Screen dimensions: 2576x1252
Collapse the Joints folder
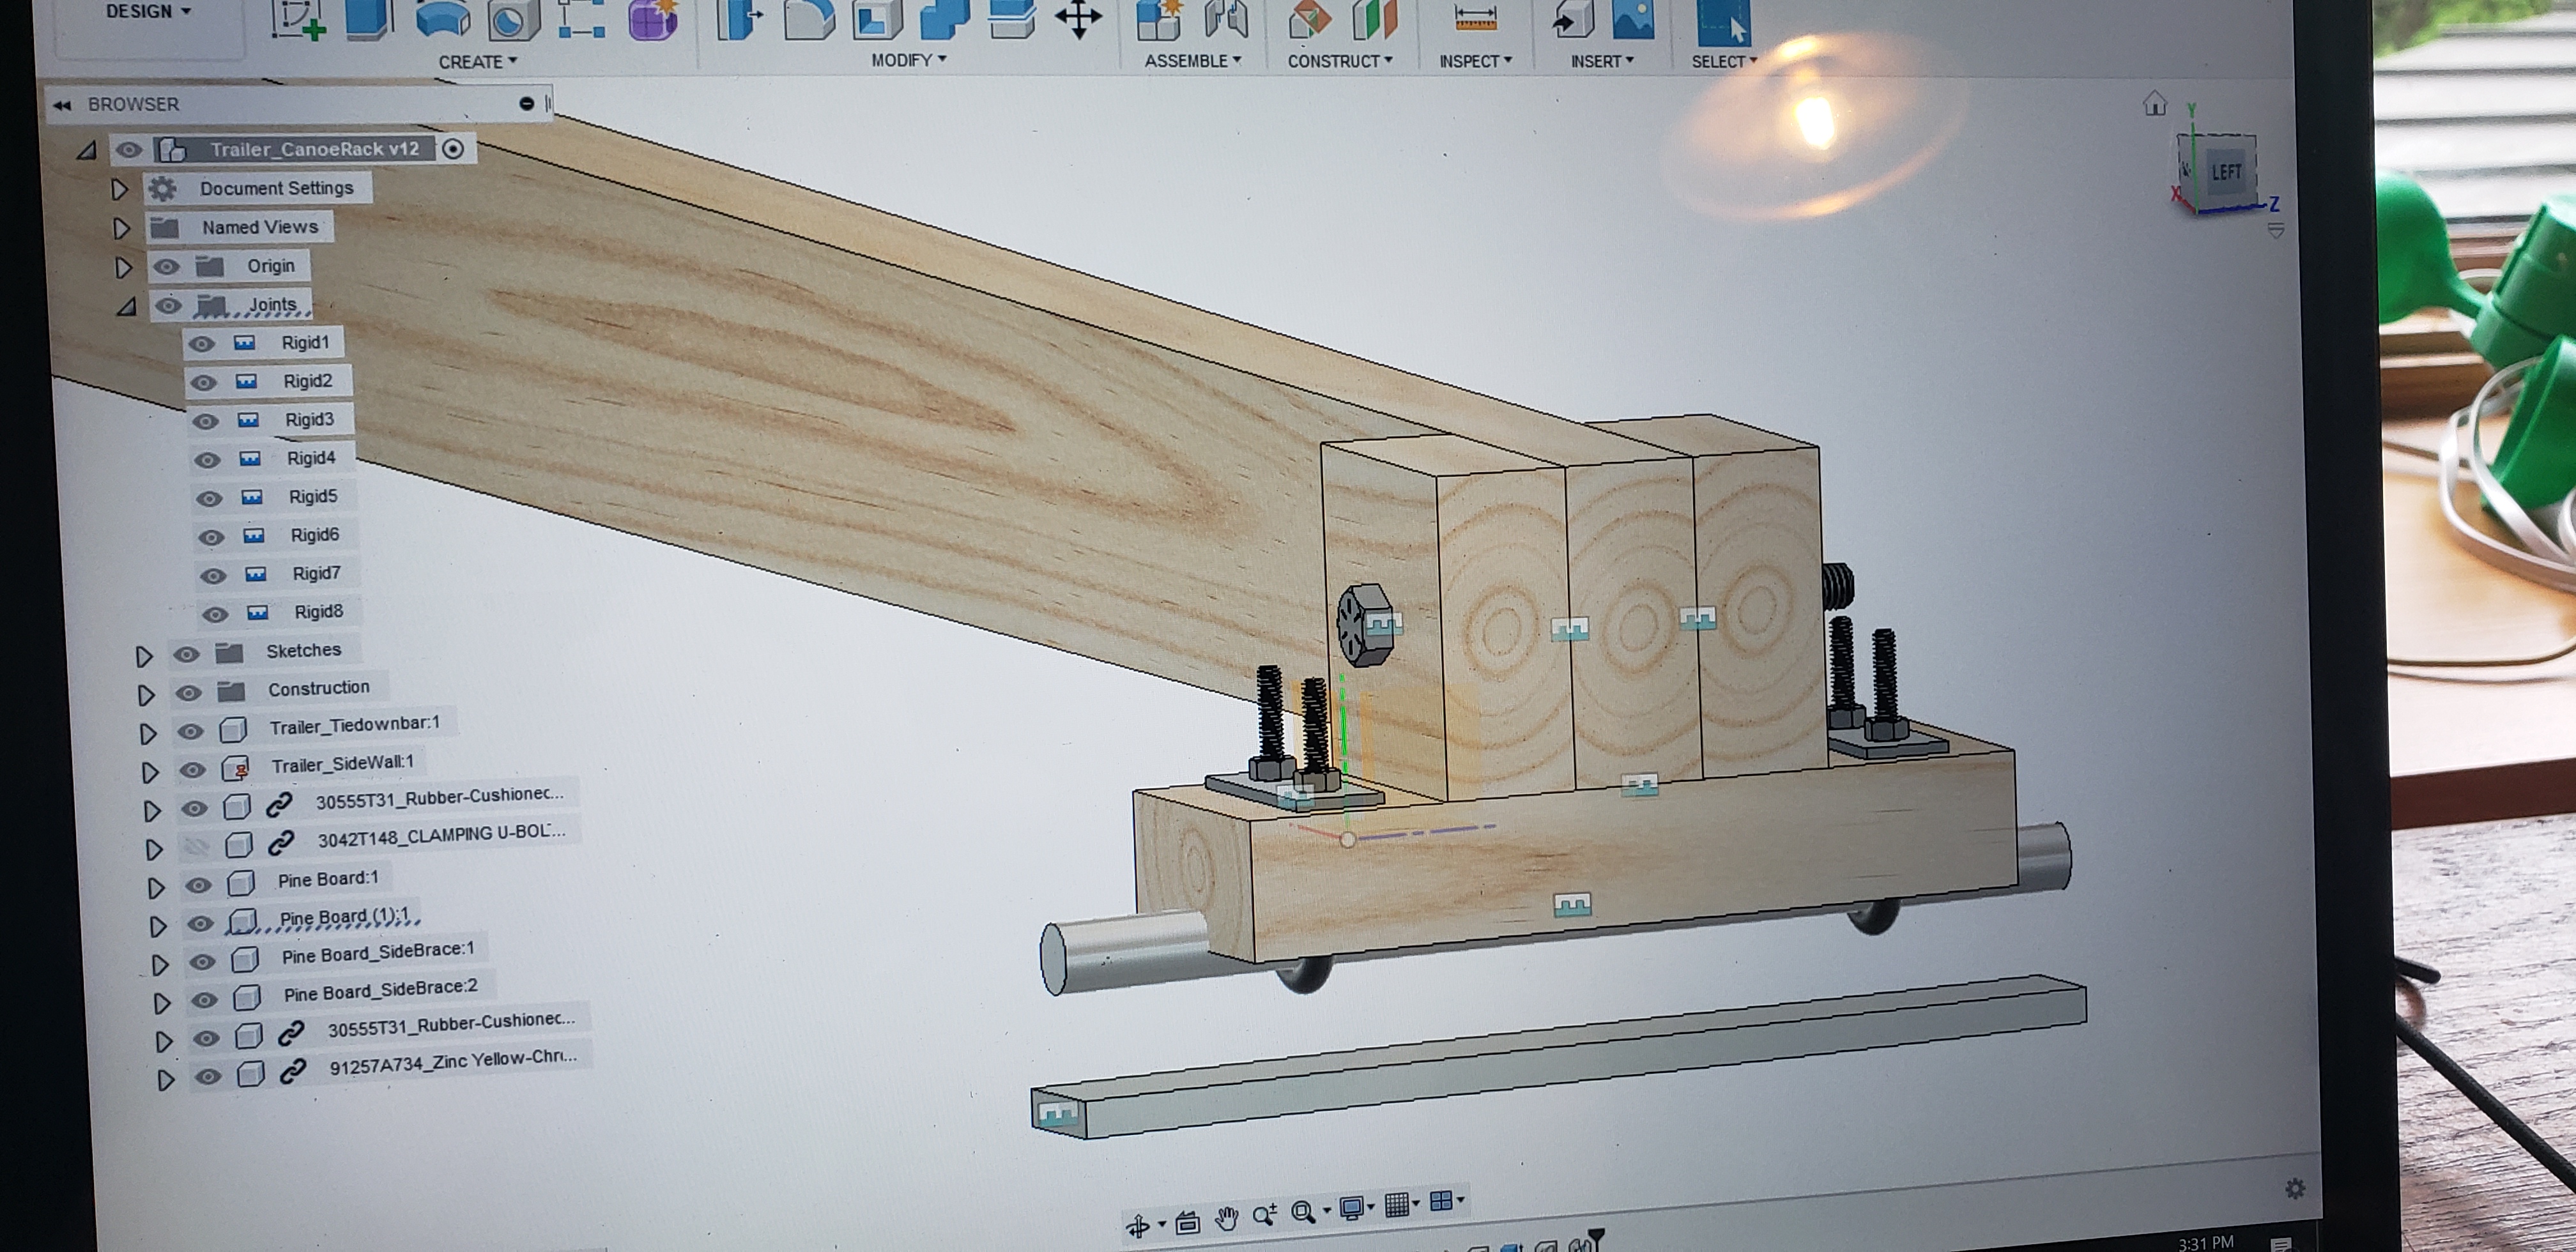point(126,307)
